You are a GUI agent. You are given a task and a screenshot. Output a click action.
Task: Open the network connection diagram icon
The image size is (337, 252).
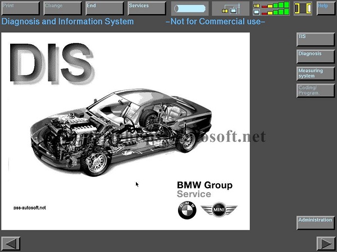coord(230,8)
